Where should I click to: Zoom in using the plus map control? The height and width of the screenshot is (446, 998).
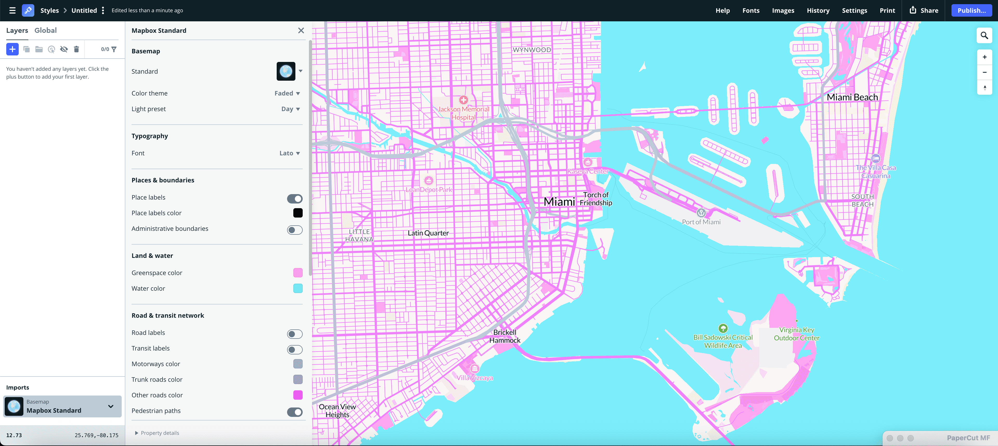tap(984, 57)
